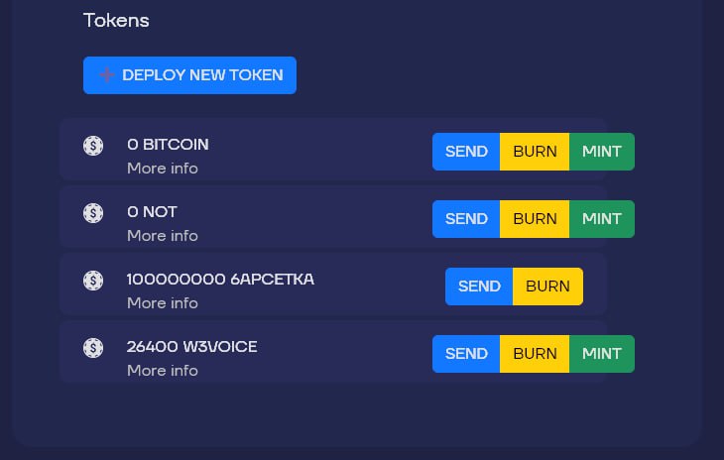Burn NOT tokens

pos(535,219)
